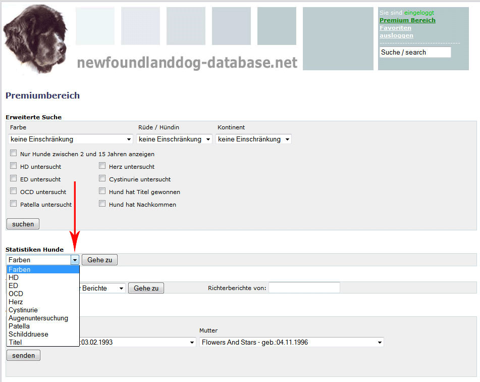This screenshot has height=382, width=480.
Task: Open the Kontinent dropdown
Action: point(253,139)
